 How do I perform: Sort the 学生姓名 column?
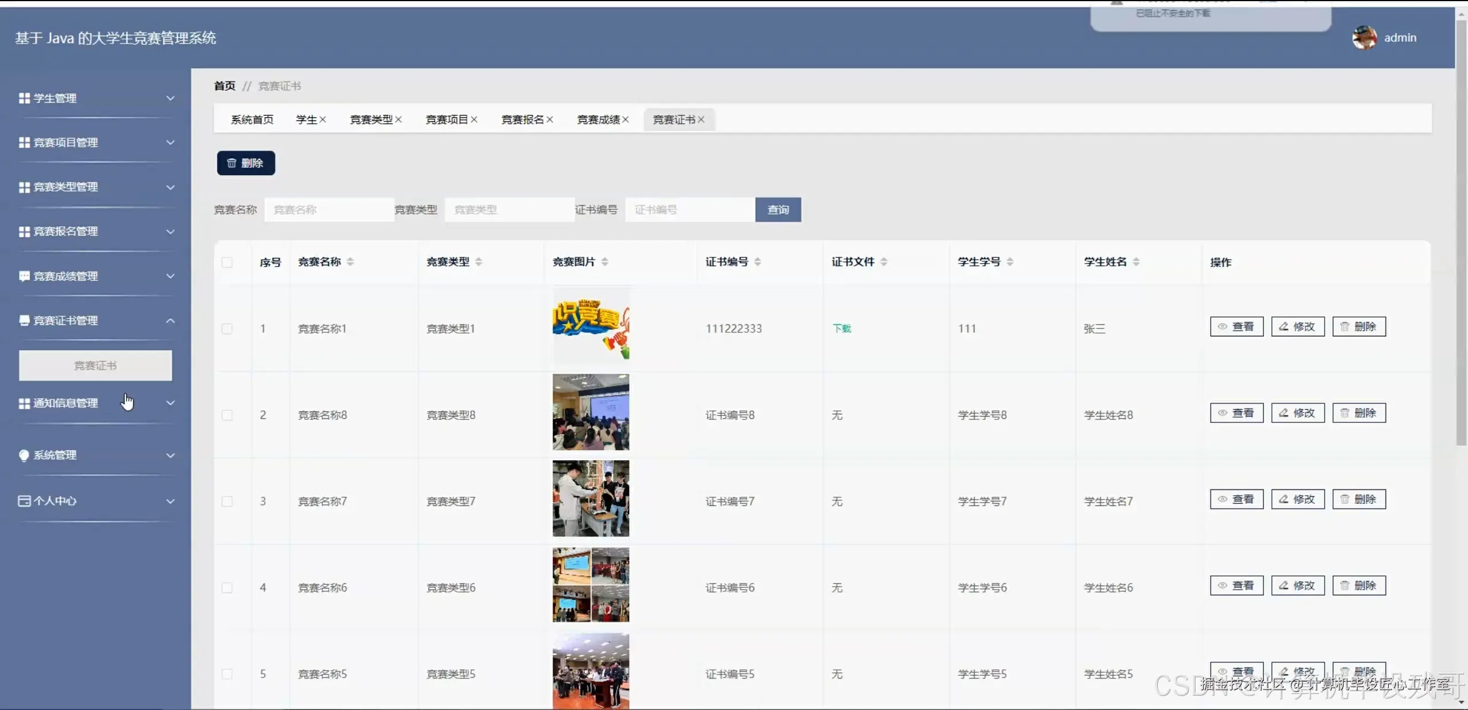(x=1136, y=262)
